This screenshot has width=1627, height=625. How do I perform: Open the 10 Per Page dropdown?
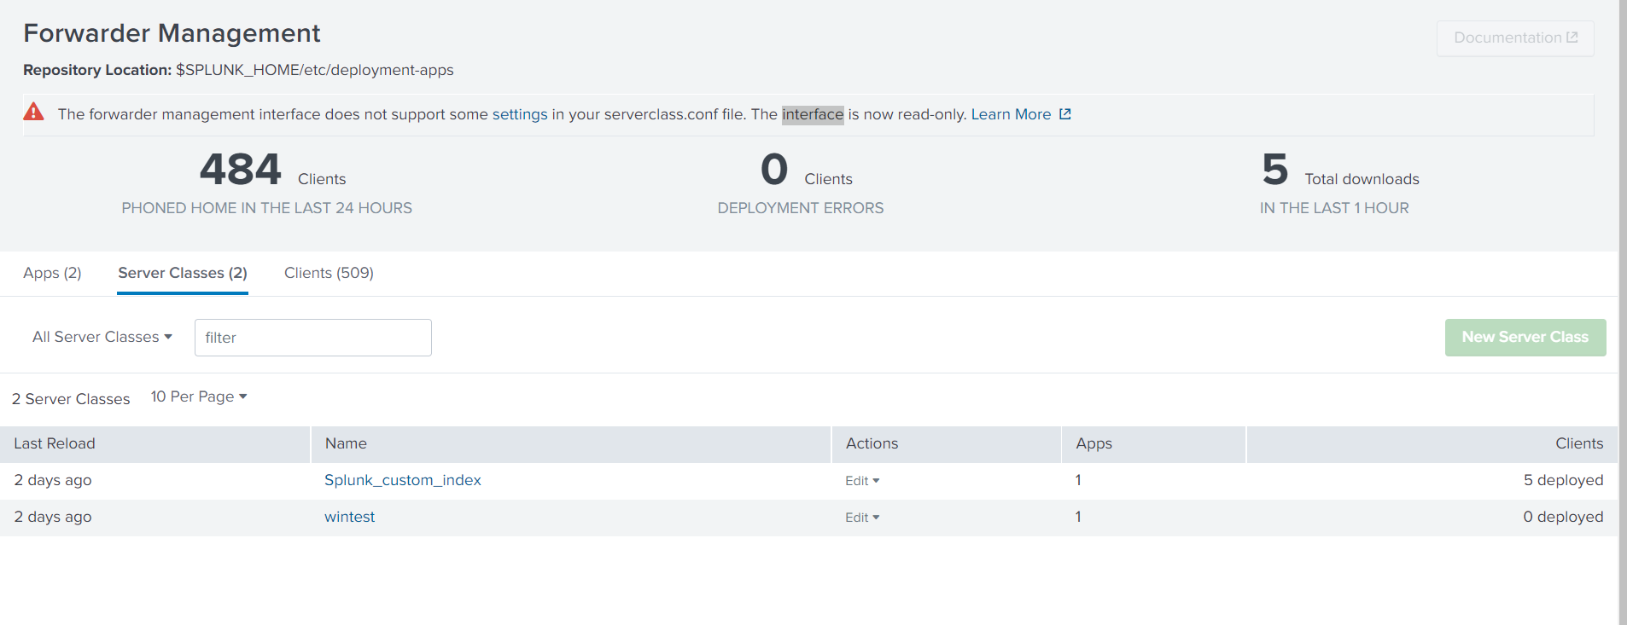[x=199, y=396]
